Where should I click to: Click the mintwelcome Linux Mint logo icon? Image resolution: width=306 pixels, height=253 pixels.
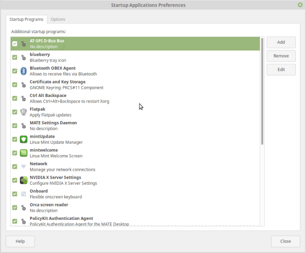click(23, 153)
